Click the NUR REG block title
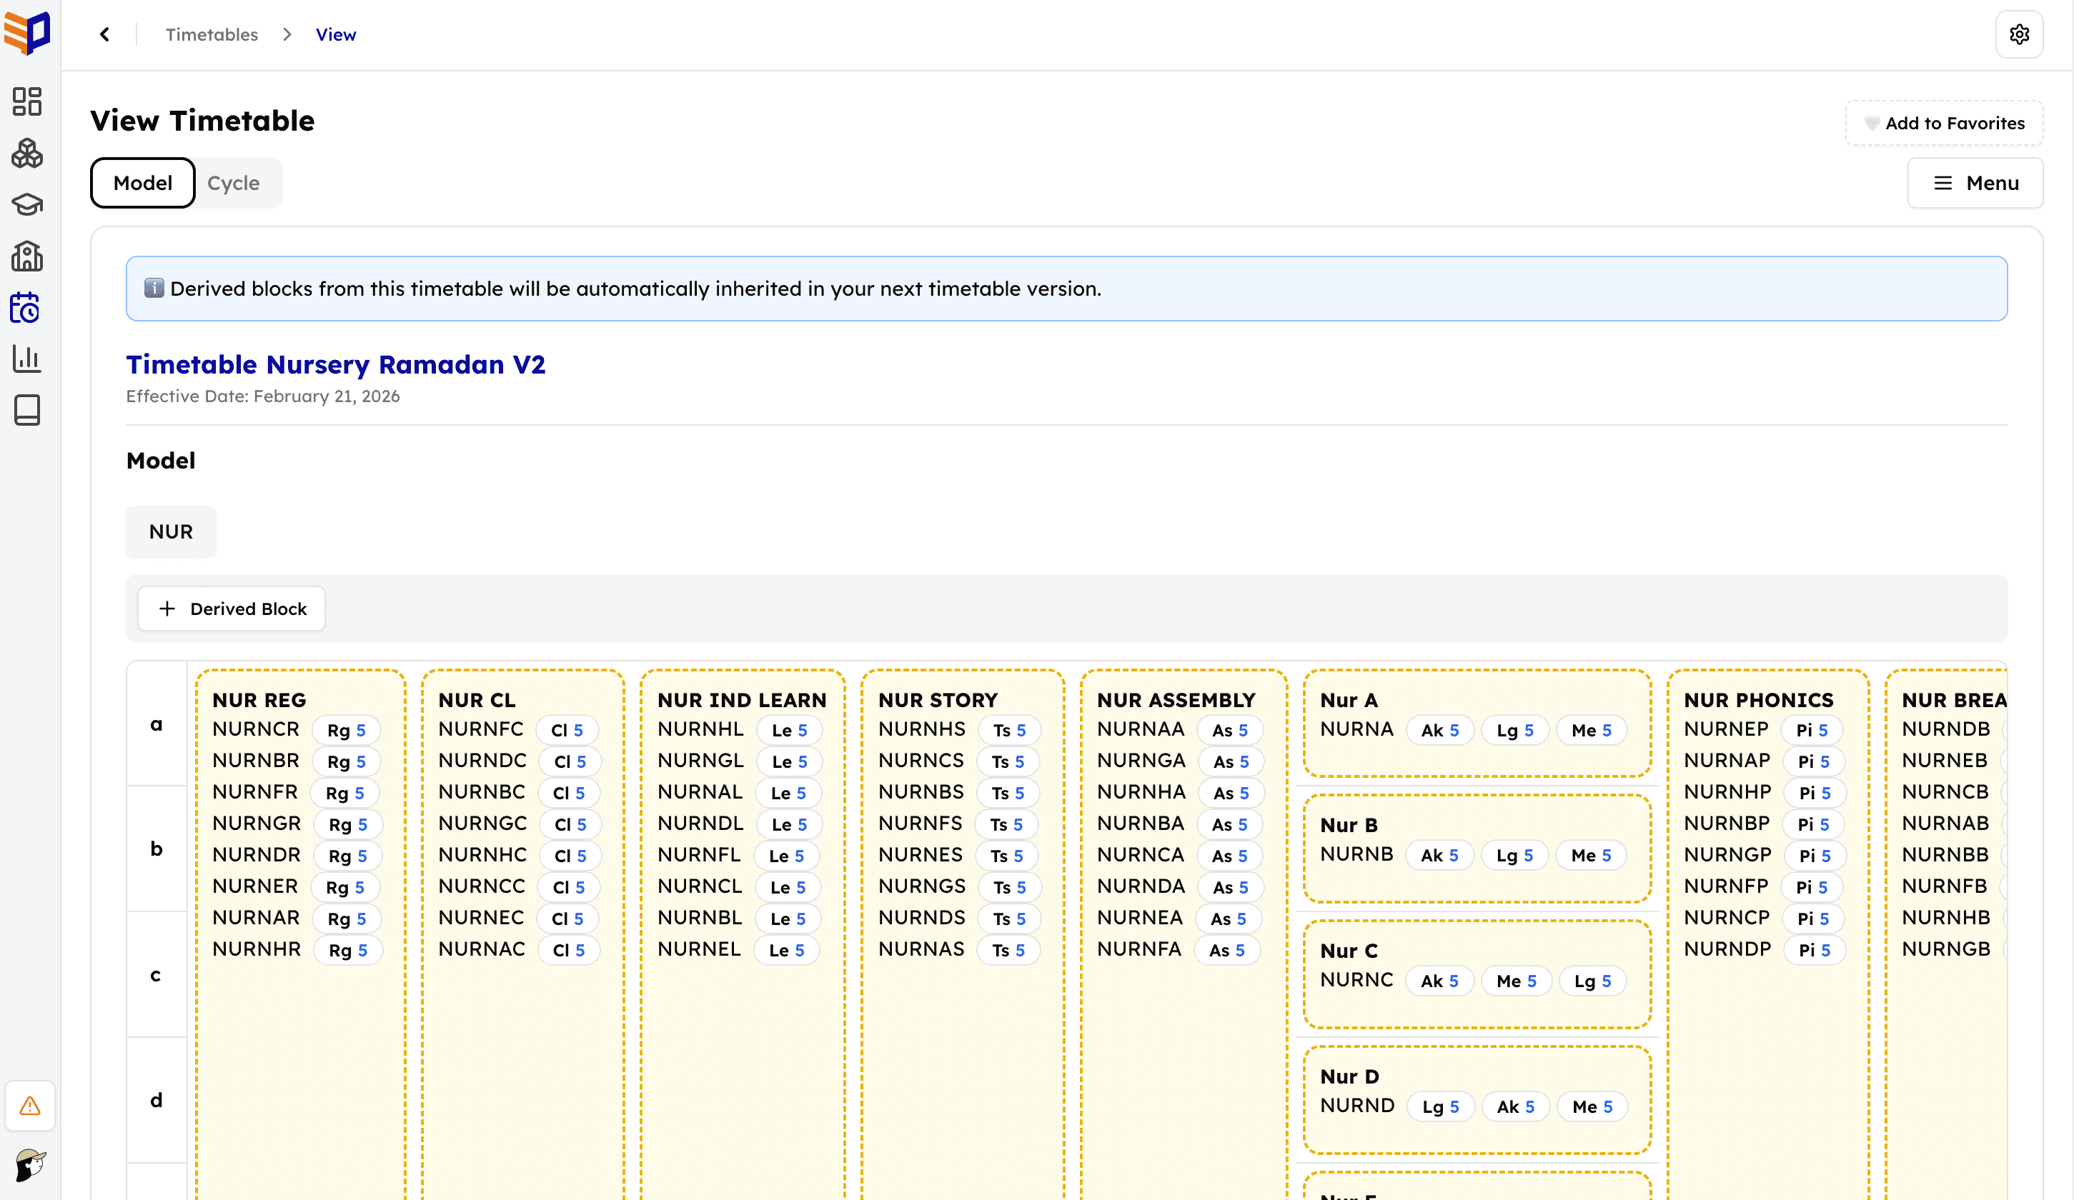 (x=259, y=700)
